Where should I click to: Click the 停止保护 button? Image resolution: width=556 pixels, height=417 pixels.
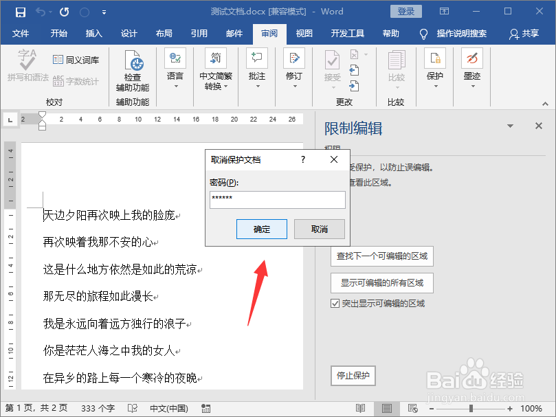pos(353,376)
